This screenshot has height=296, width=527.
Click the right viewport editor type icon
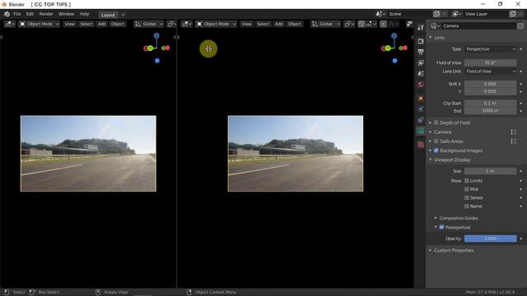pos(186,24)
